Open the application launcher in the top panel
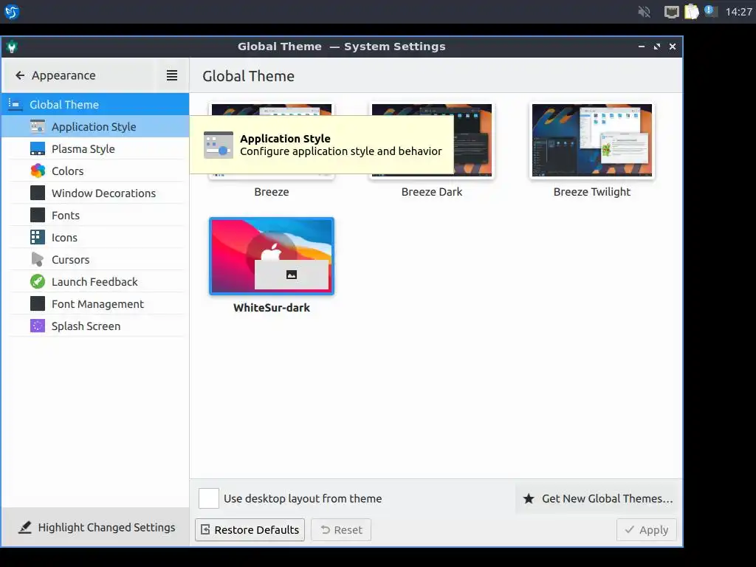 click(12, 12)
